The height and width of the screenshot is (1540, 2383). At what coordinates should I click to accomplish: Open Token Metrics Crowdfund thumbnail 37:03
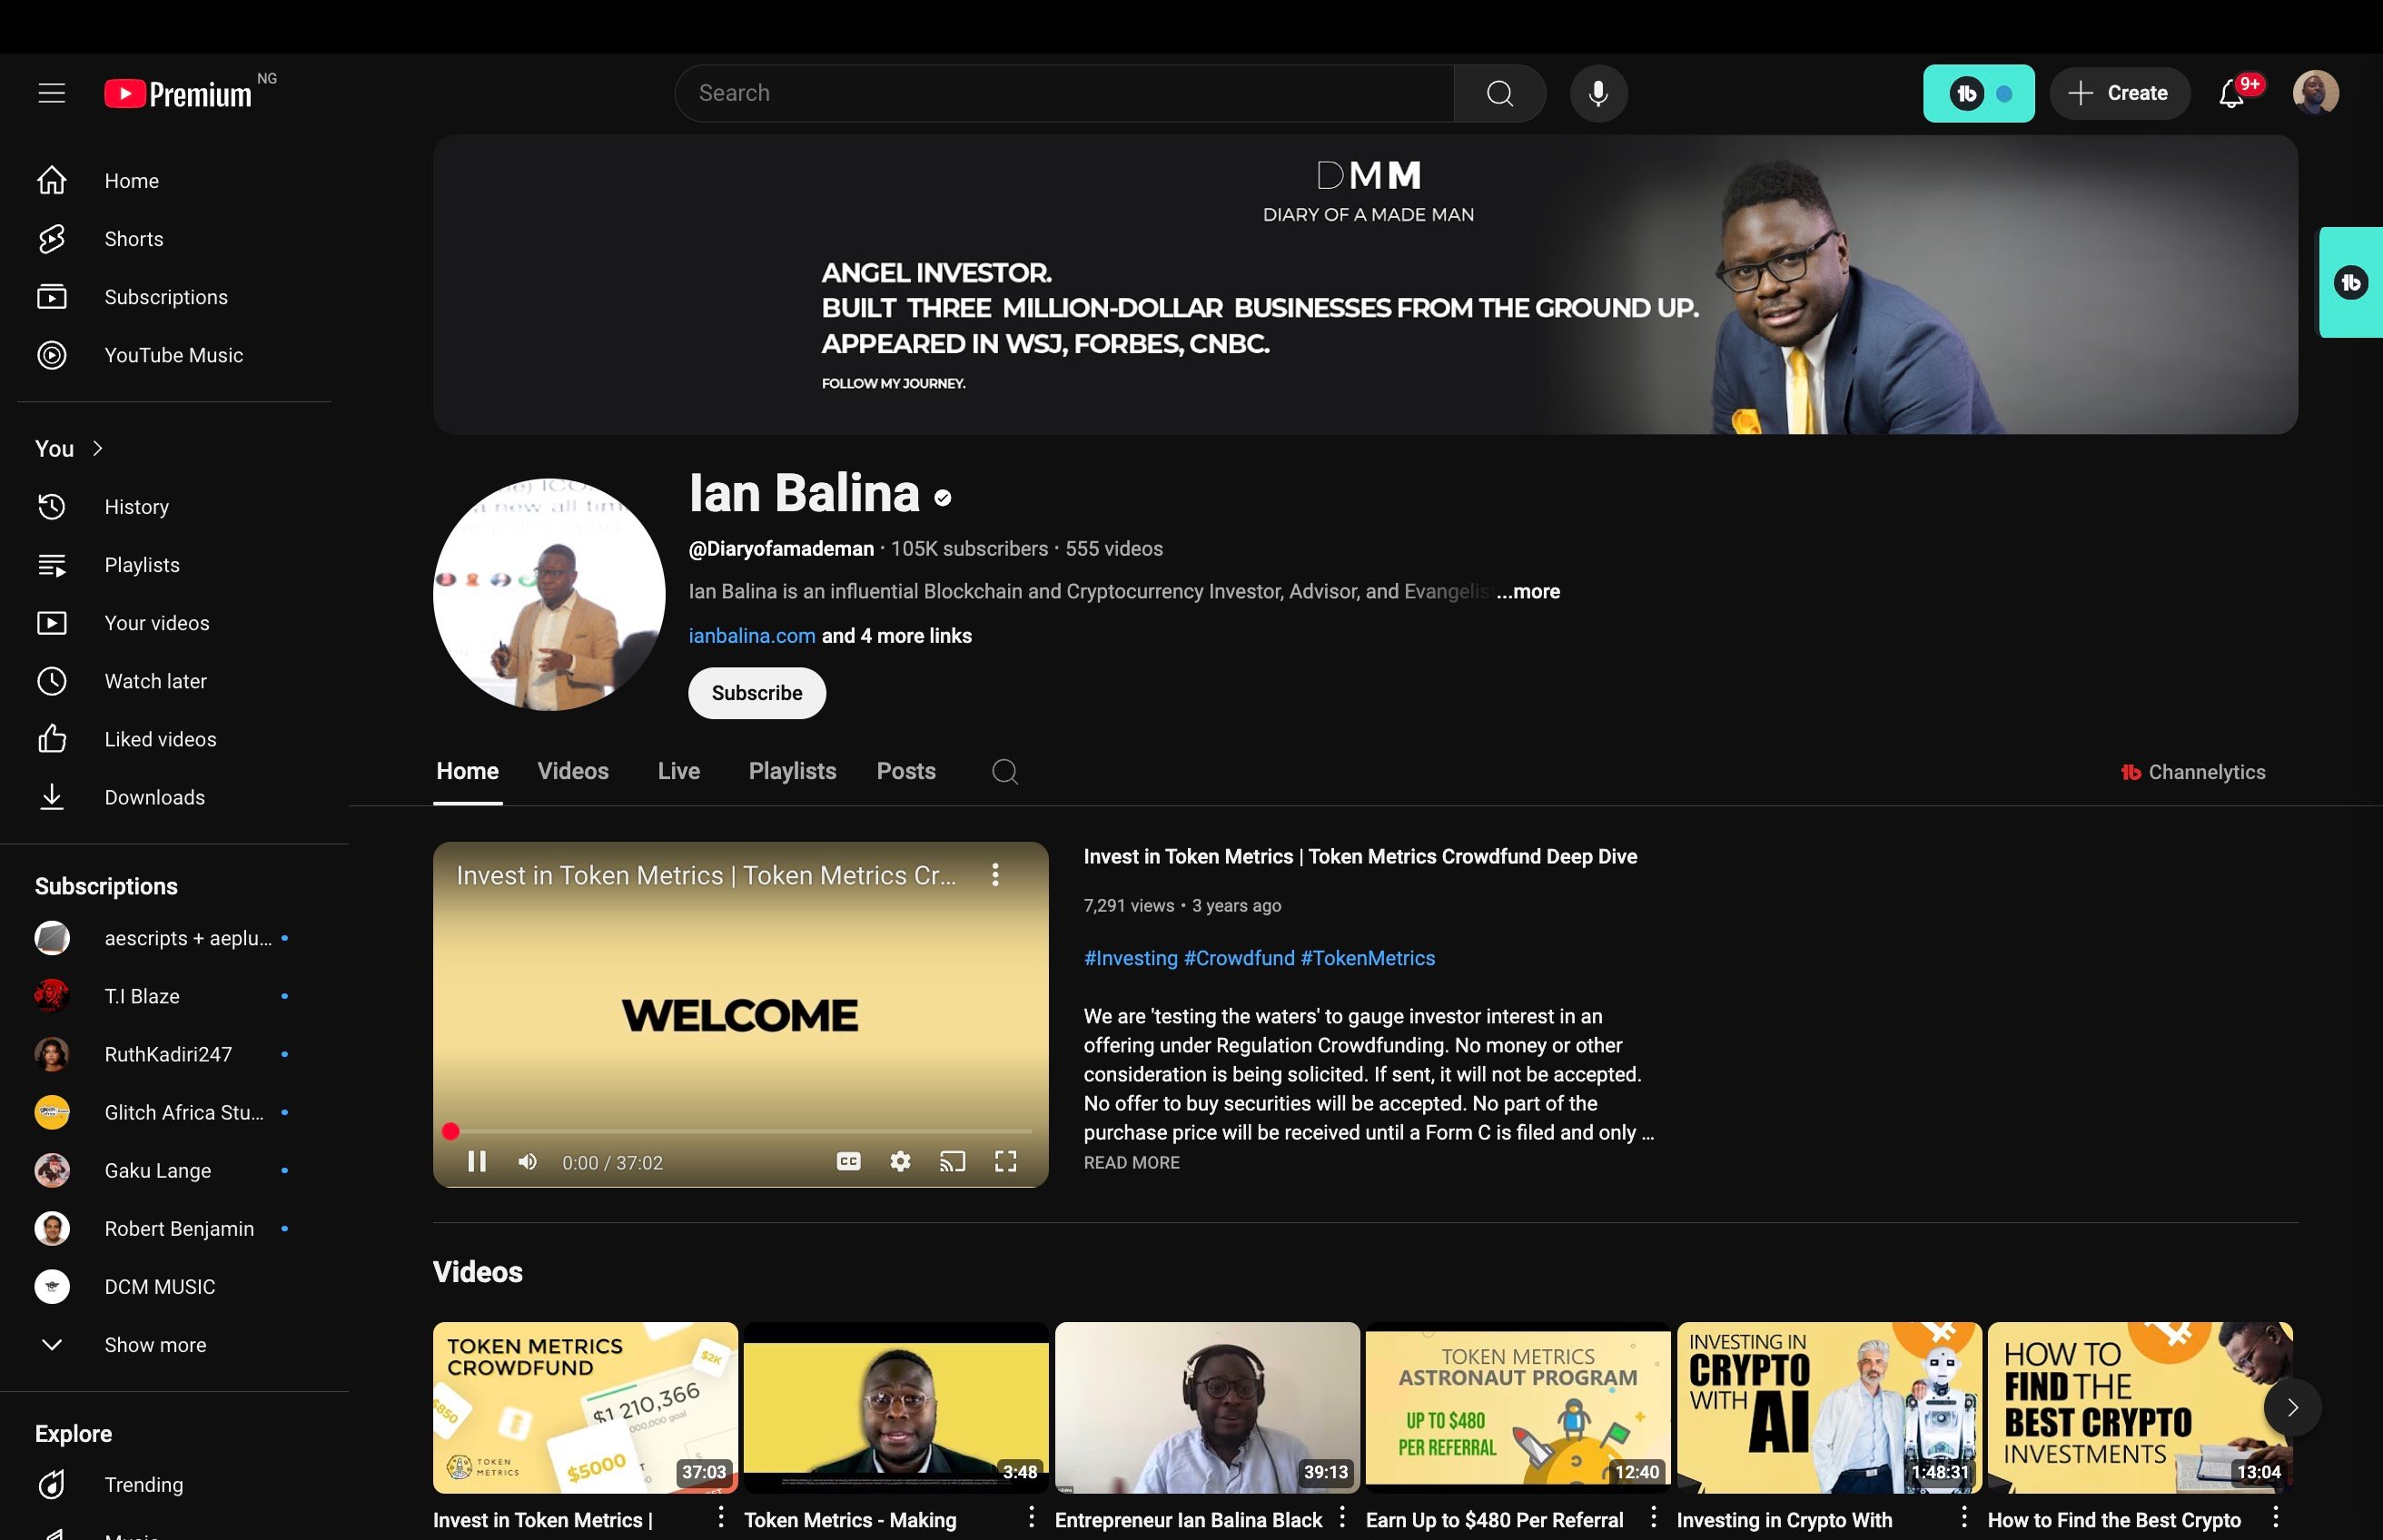[x=585, y=1407]
